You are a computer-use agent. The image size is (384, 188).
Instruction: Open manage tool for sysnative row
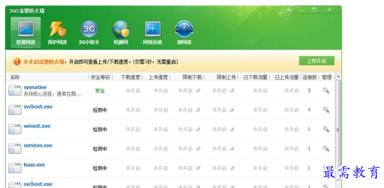coord(326,90)
